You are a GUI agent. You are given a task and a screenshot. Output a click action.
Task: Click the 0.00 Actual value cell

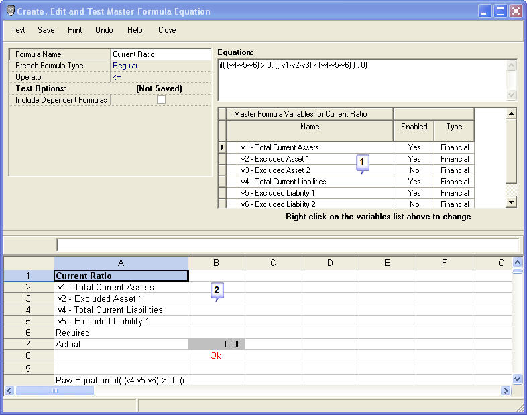pos(217,344)
